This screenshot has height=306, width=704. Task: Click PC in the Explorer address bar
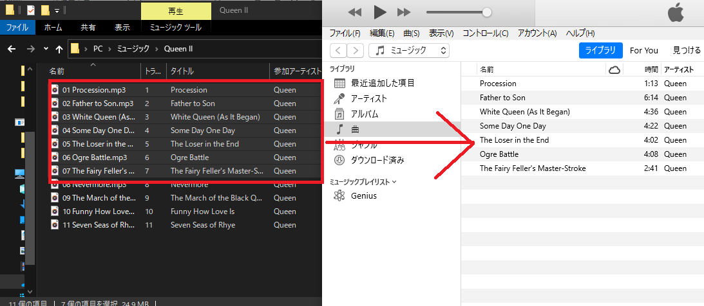(98, 49)
